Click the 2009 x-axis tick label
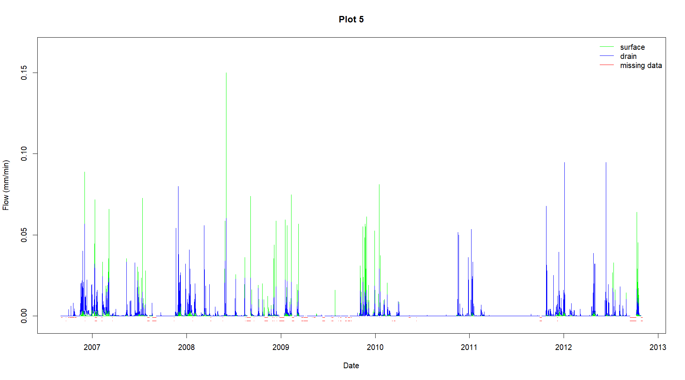The image size is (685, 380). click(280, 347)
